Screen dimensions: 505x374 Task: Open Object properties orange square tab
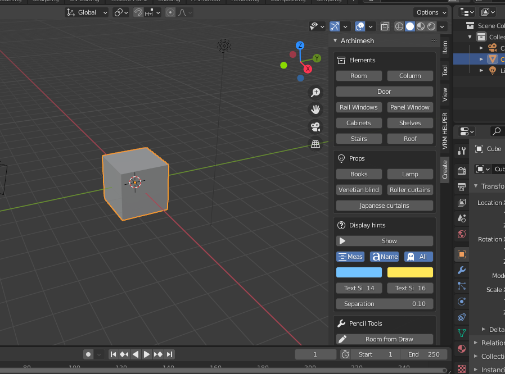(462, 254)
